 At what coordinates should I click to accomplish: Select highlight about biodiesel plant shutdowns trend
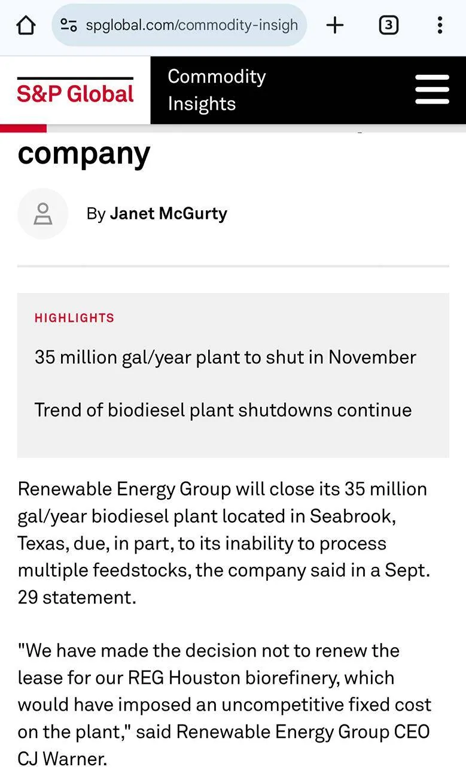tap(223, 410)
